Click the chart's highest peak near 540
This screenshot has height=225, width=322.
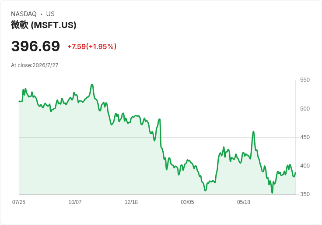tap(92, 85)
